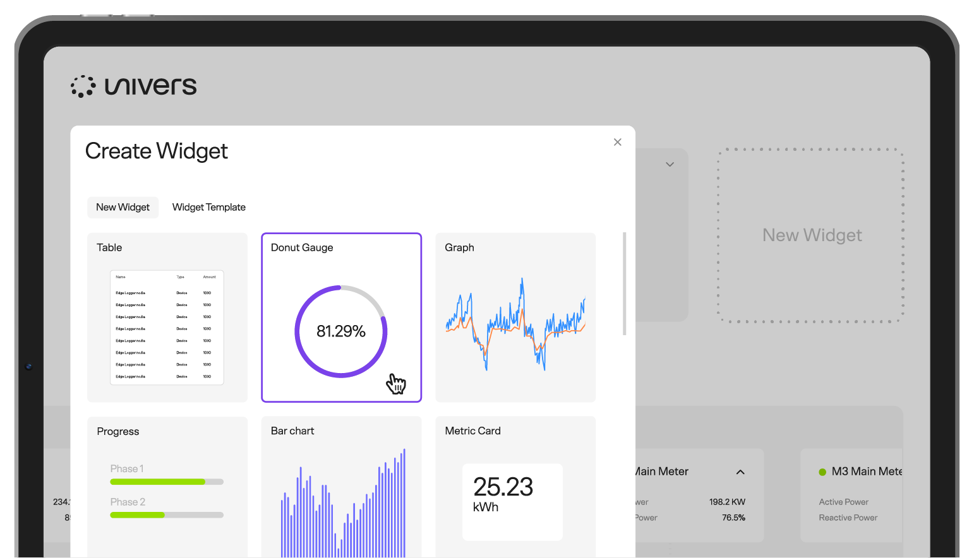Choose the Progress widget type
974x558 pixels.
pos(167,486)
